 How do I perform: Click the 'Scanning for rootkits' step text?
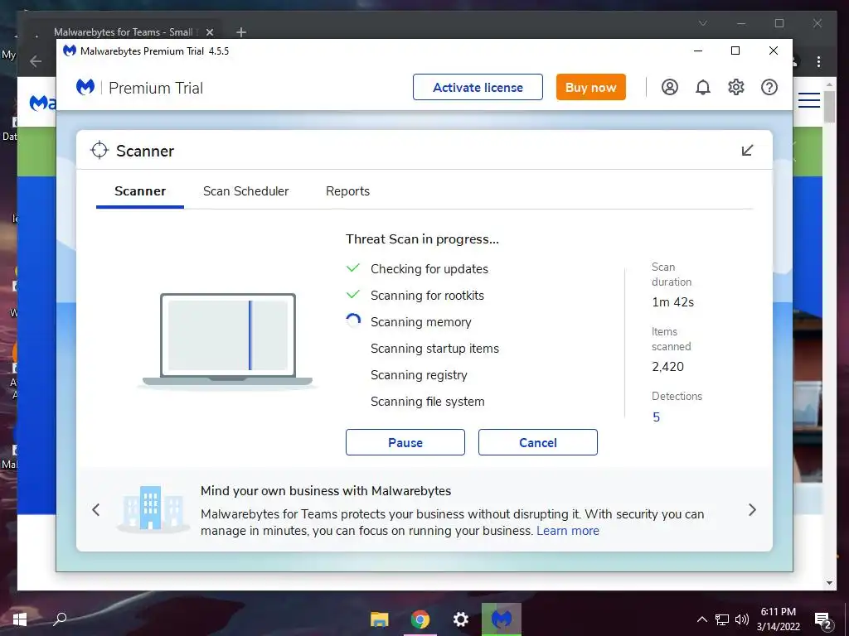click(427, 296)
